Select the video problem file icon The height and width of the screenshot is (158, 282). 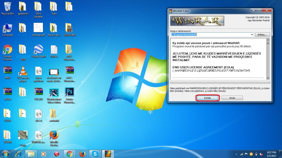click(38, 74)
